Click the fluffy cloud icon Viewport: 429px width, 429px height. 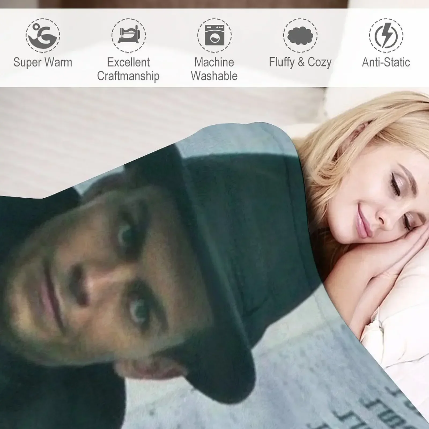tap(300, 35)
